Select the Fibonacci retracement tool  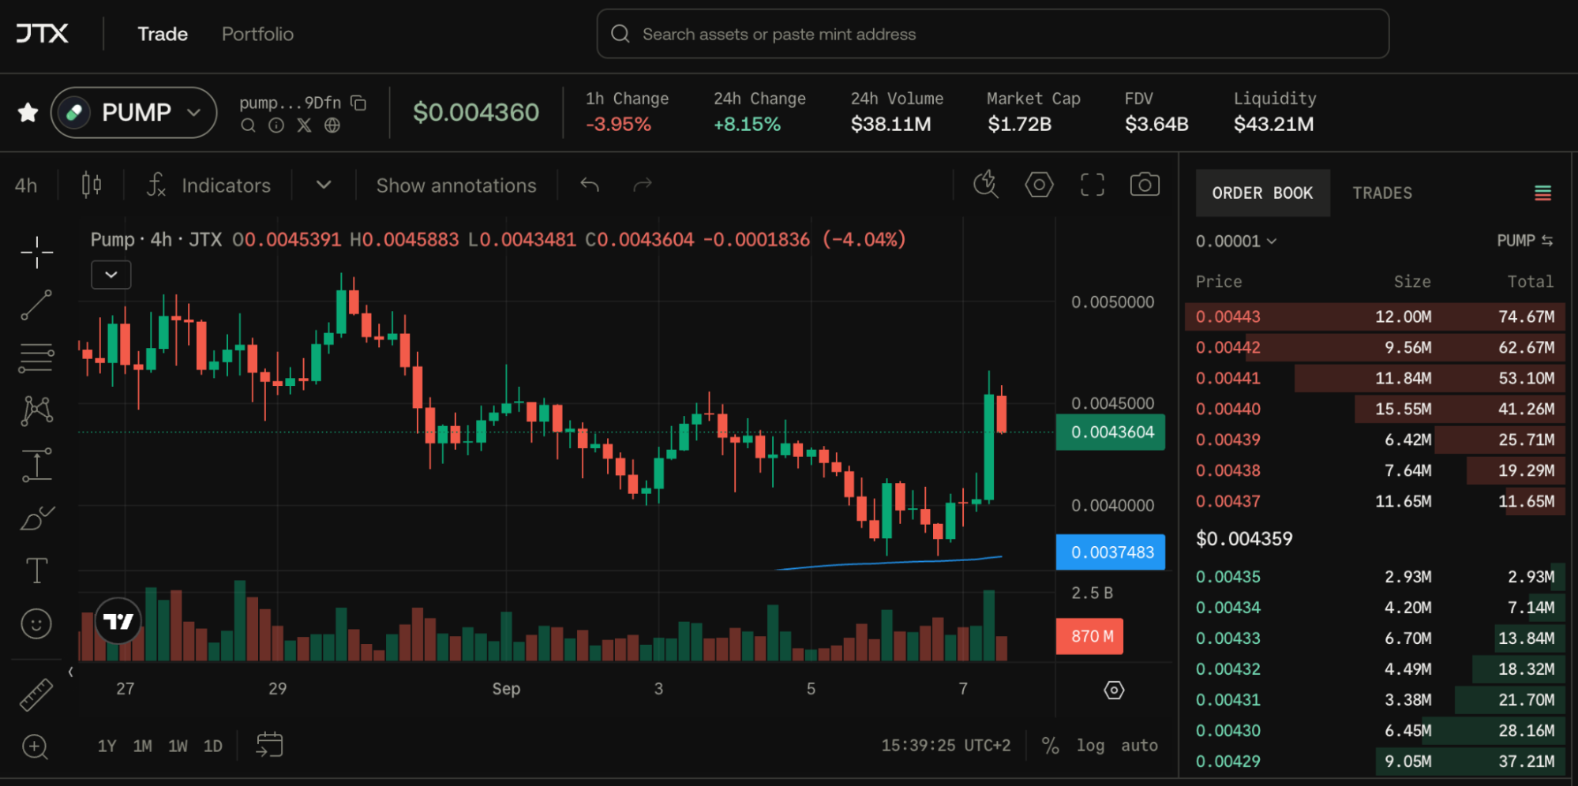36,357
